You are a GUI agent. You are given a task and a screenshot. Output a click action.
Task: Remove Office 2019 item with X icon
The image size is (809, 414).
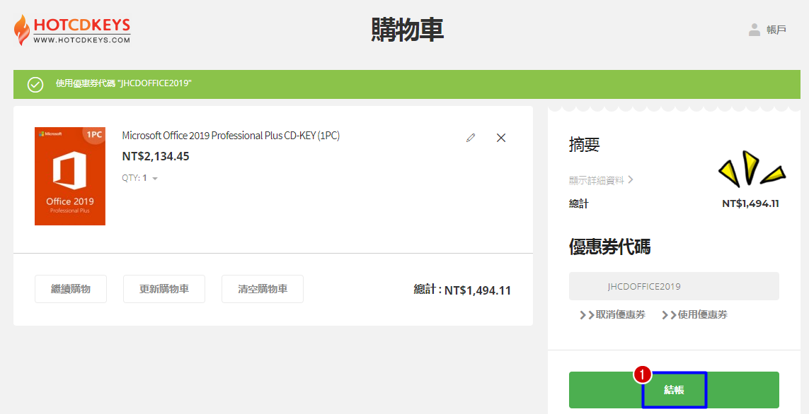coord(501,138)
